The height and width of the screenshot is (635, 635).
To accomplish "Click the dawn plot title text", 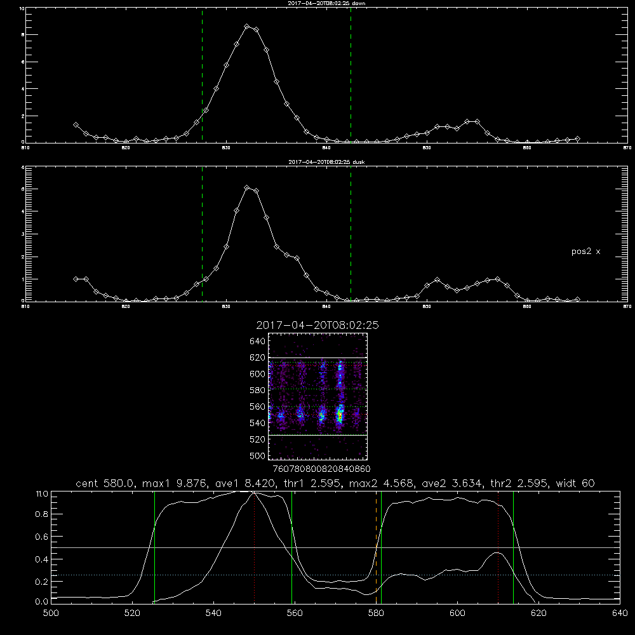I will [326, 3].
